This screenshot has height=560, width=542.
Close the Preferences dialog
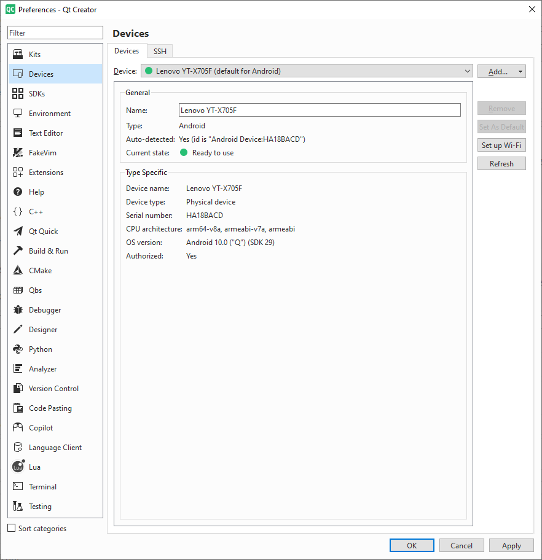coord(532,9)
